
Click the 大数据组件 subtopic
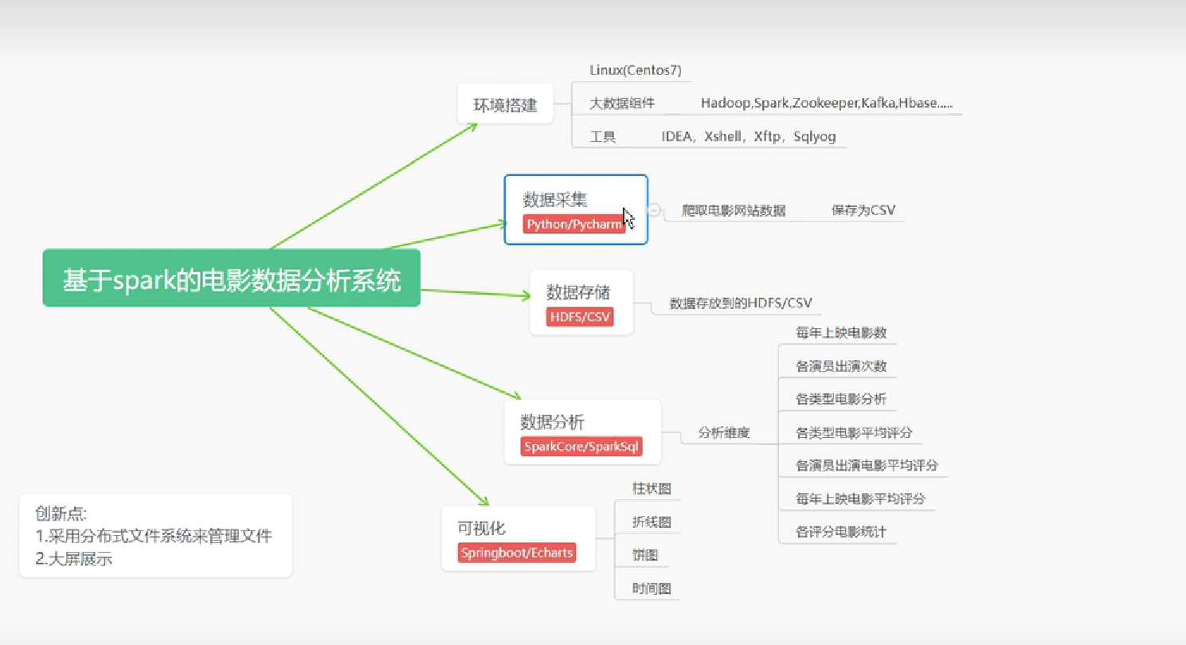coord(622,103)
